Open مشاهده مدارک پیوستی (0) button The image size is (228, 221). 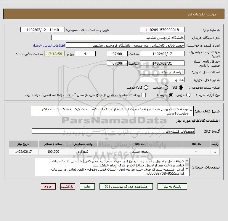(126, 187)
